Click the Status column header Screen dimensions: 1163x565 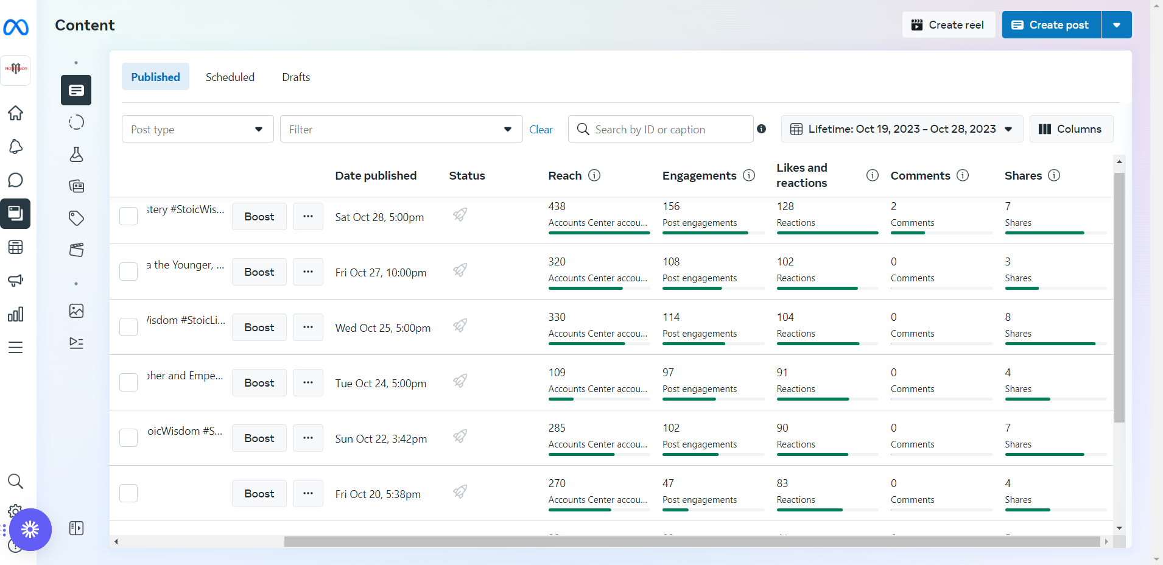467,175
